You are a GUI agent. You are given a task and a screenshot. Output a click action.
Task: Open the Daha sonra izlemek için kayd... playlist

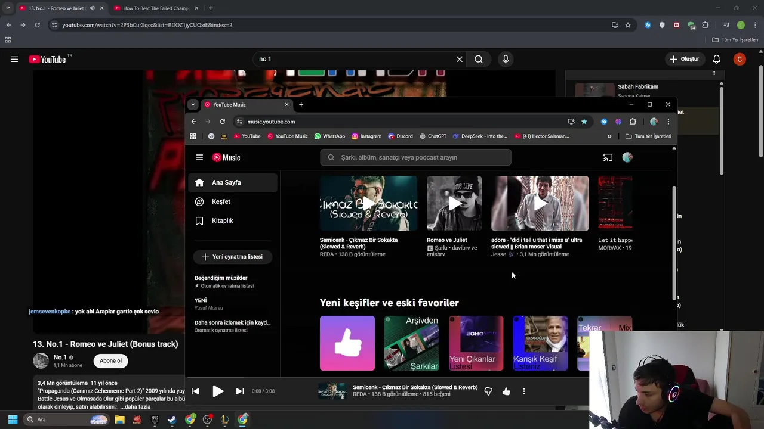point(233,326)
